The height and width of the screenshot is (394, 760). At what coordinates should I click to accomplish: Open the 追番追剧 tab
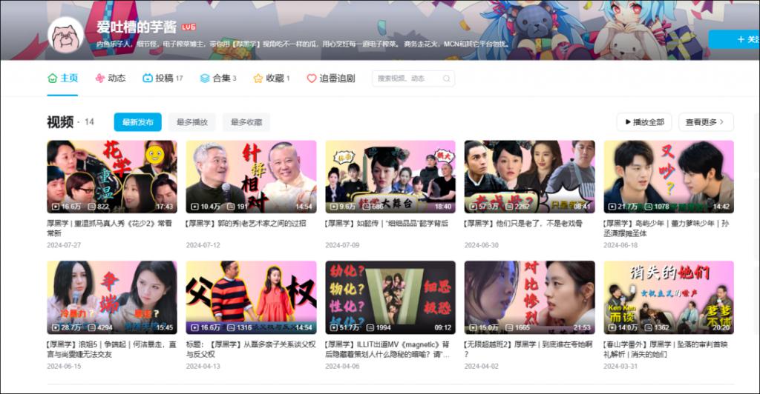click(x=330, y=78)
